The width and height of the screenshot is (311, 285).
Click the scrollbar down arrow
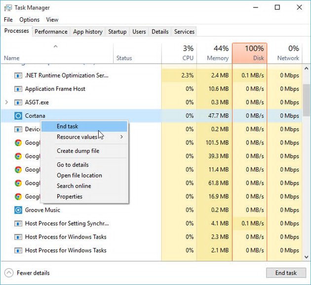pos(307,257)
